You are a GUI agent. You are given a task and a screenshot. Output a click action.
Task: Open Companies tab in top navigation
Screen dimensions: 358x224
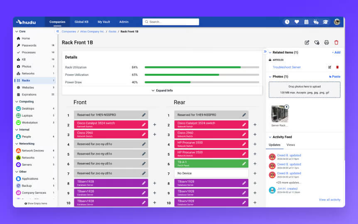[57, 22]
